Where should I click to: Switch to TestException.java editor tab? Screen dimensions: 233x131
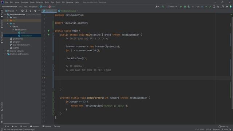tap(68, 11)
